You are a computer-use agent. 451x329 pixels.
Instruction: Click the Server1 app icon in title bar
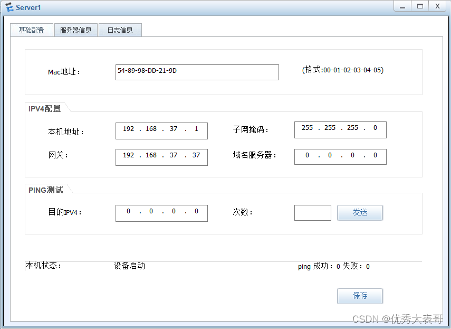tap(9, 7)
